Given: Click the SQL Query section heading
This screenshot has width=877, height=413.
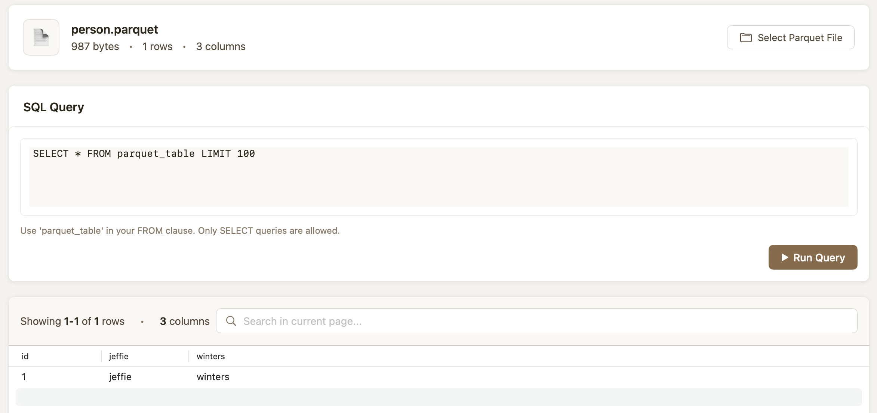Looking at the screenshot, I should click(53, 107).
